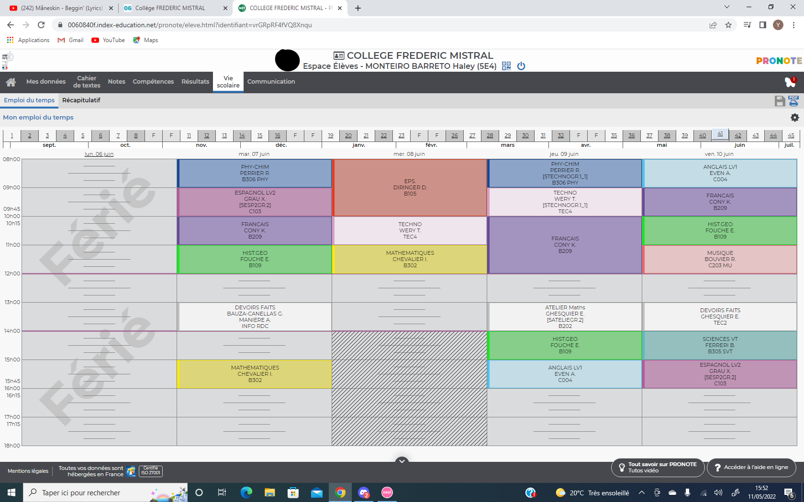Show hidden system tray icons
The image size is (804, 502).
pyautogui.click(x=642, y=492)
